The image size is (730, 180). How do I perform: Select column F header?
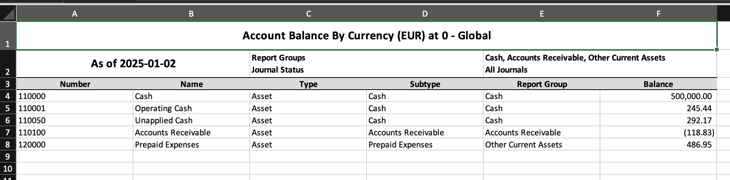tap(658, 14)
